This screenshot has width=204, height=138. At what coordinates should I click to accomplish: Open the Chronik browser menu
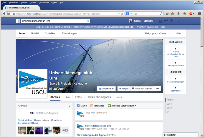click(33, 3)
